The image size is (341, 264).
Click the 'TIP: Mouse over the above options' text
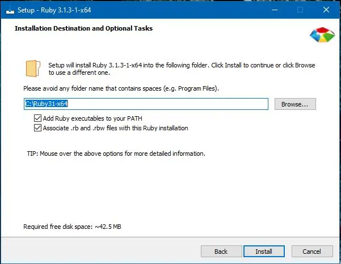[x=116, y=154]
